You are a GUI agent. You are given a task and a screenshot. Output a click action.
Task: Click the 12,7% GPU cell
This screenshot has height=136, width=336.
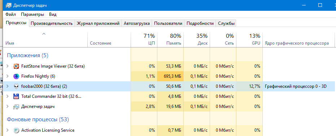coord(249,86)
